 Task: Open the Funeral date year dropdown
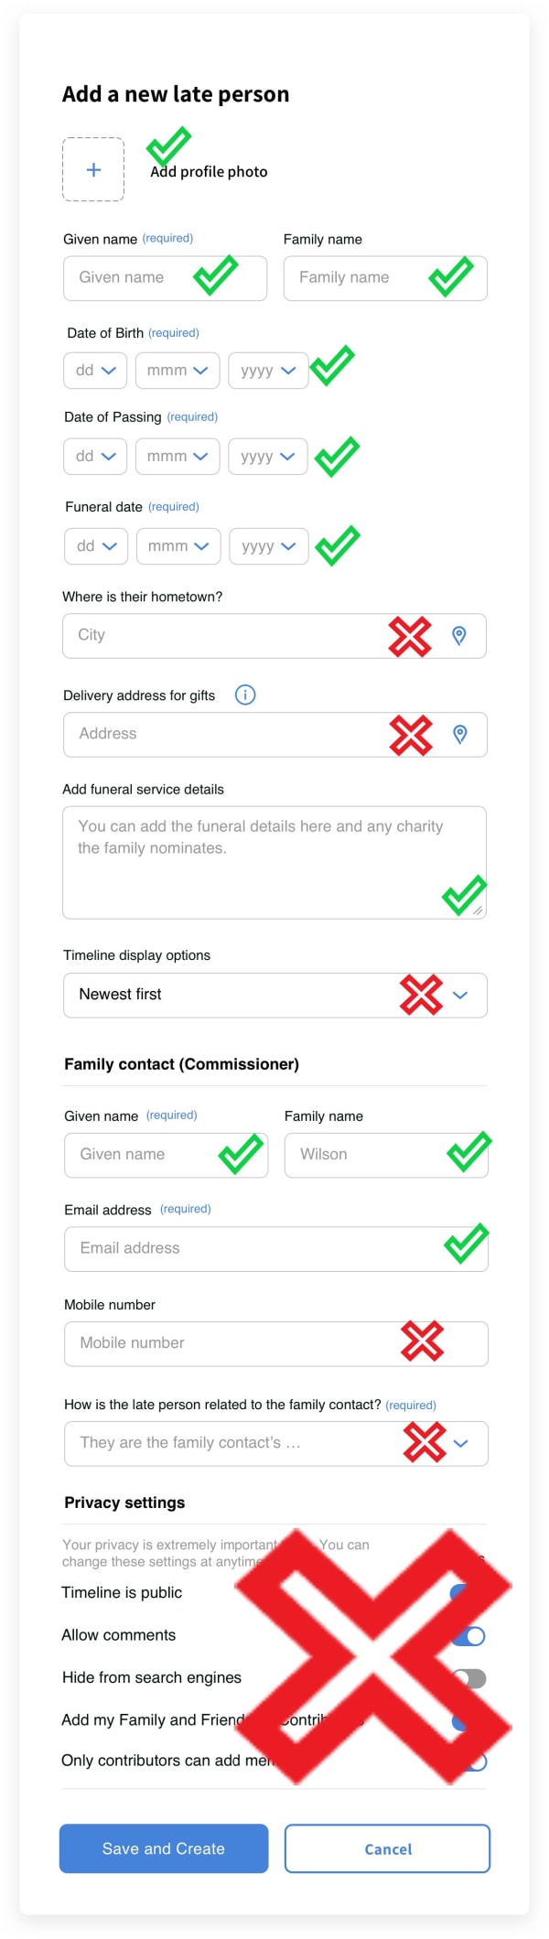pyautogui.click(x=268, y=546)
